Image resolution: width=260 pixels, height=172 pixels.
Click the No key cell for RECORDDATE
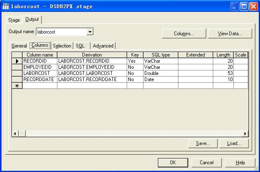tap(135, 79)
